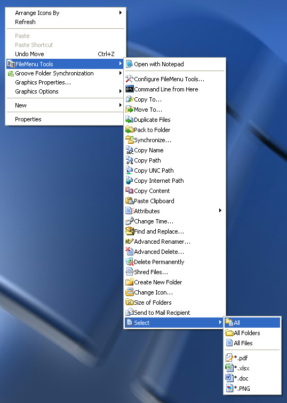Expand the Arrange Icons By submenu arrow
Screen dimensions: 287x403
pyautogui.click(x=120, y=13)
